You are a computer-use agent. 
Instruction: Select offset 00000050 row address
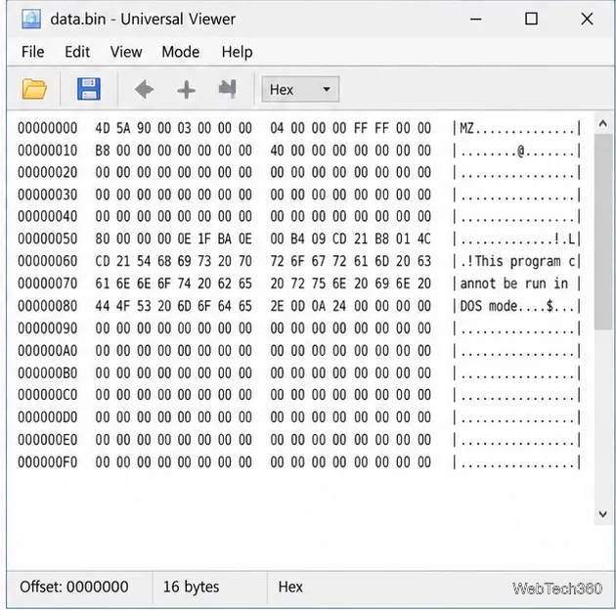(48, 239)
